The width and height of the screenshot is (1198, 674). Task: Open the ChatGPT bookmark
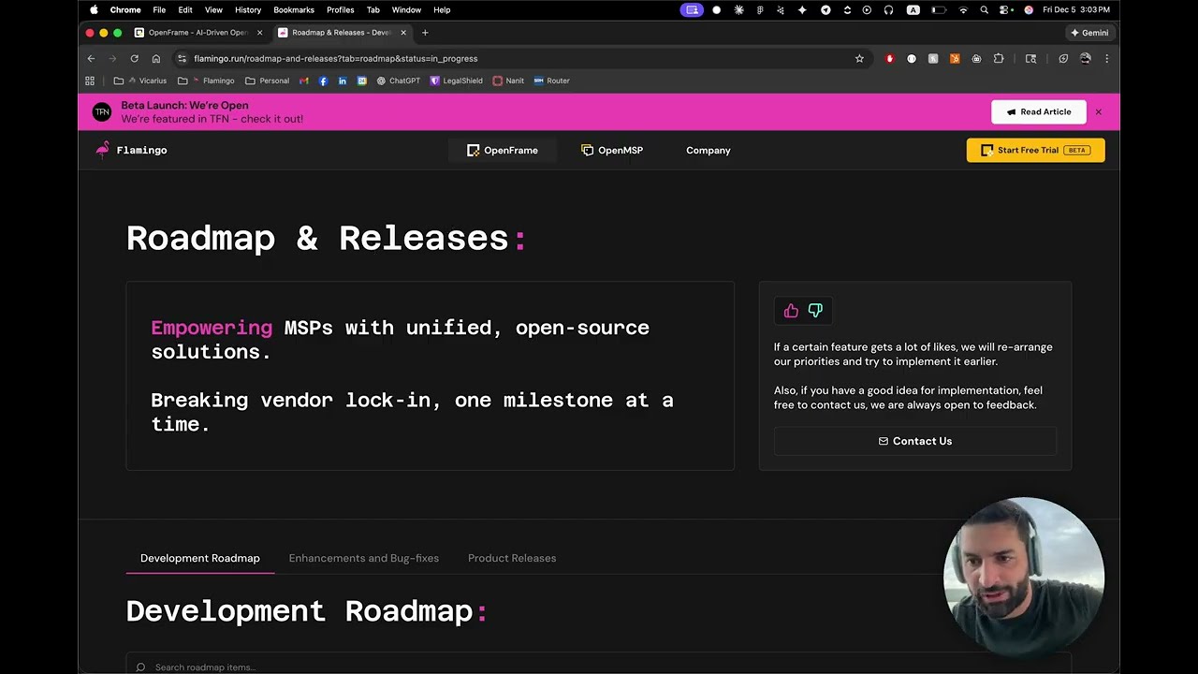399,81
